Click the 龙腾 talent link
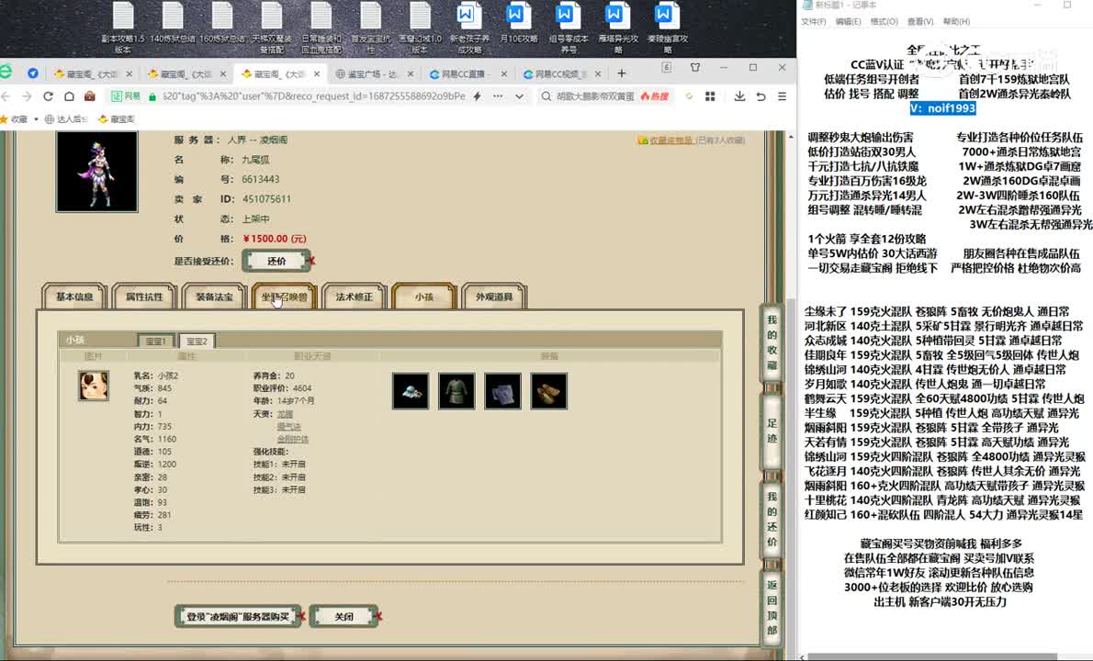Viewport: 1093px width, 661px height. (x=285, y=414)
